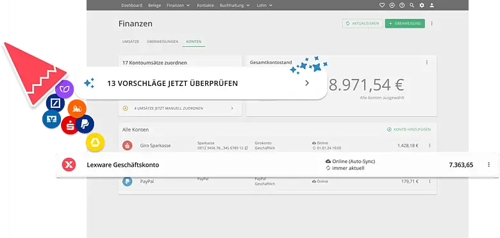This screenshot has height=238, width=500.
Task: Click Konto hinzufügen link
Action: 409,130
